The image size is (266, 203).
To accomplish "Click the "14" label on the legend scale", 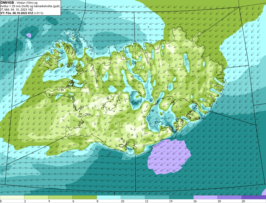I will [171, 201].
